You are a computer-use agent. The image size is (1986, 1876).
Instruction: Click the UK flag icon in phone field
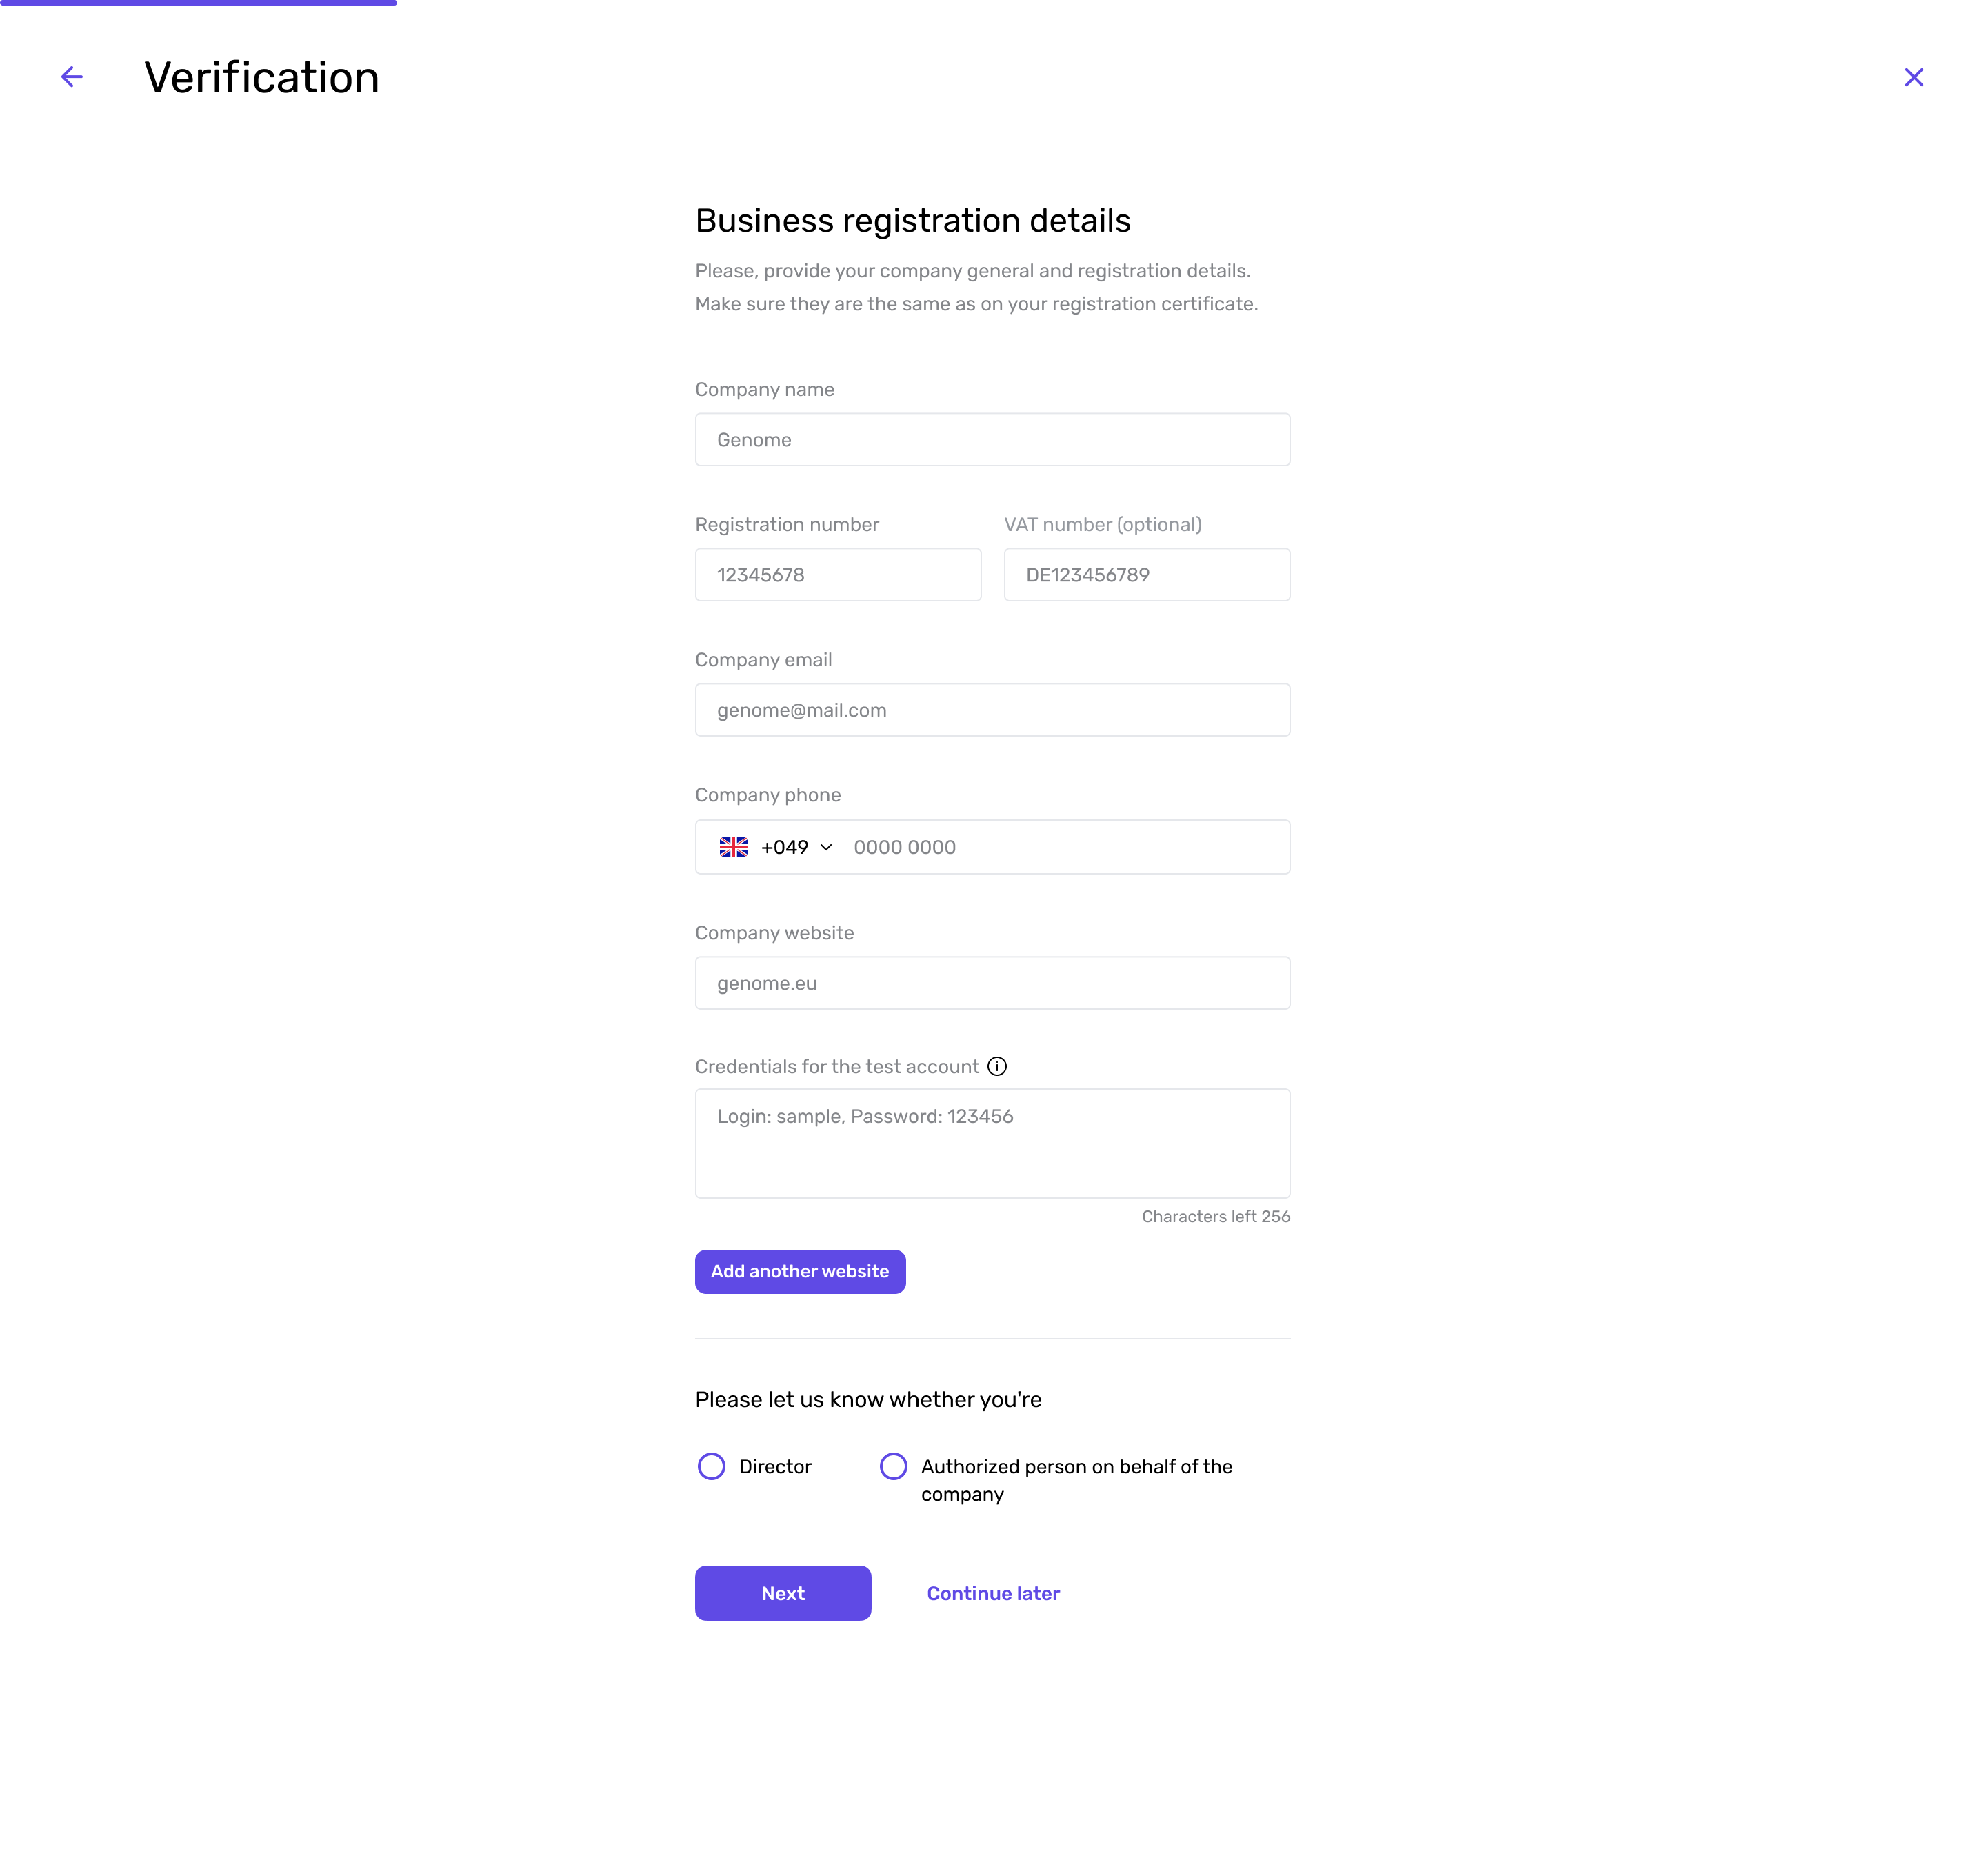pos(733,847)
